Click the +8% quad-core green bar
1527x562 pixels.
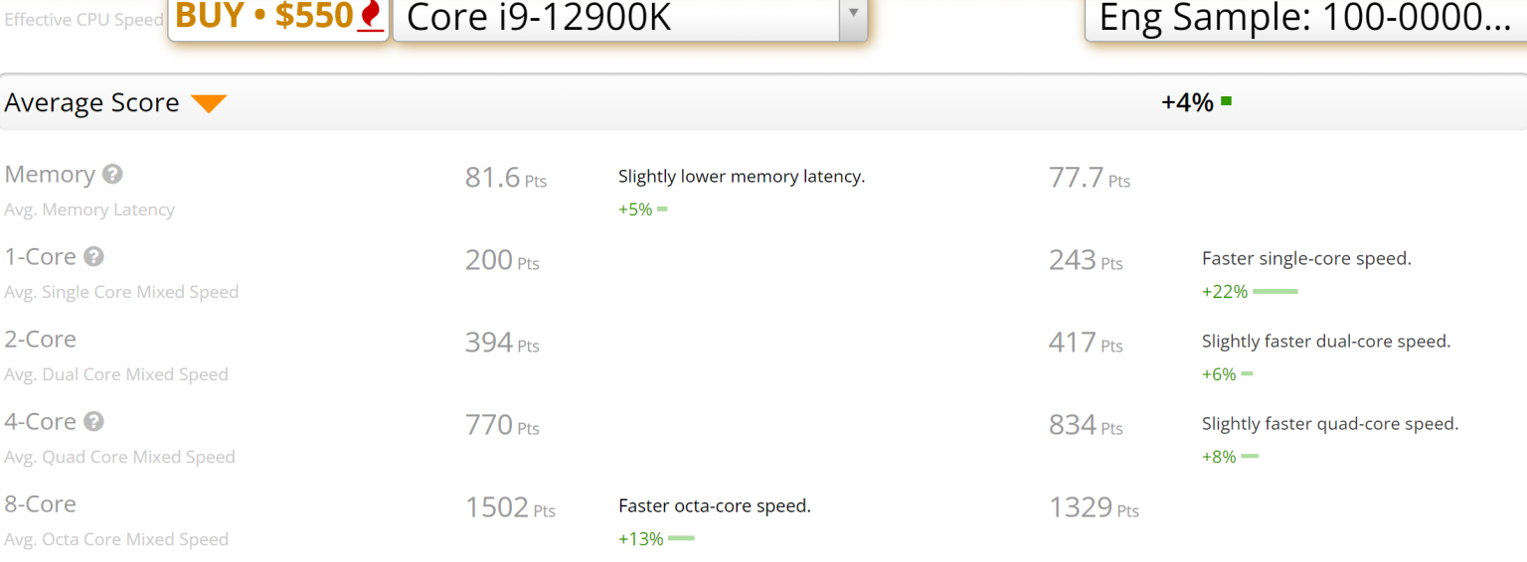coord(1250,457)
